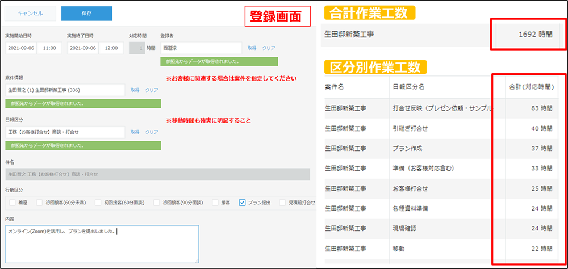Select the 対応時間 hours field
This screenshot has width=568, height=269.
137,48
